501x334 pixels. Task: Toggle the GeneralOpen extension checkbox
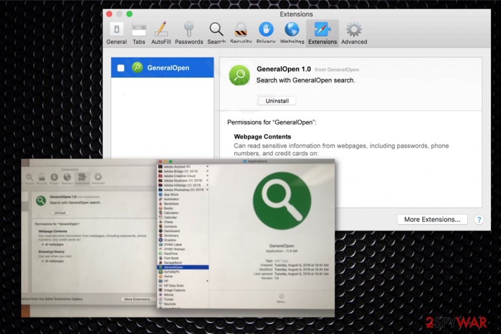(121, 68)
